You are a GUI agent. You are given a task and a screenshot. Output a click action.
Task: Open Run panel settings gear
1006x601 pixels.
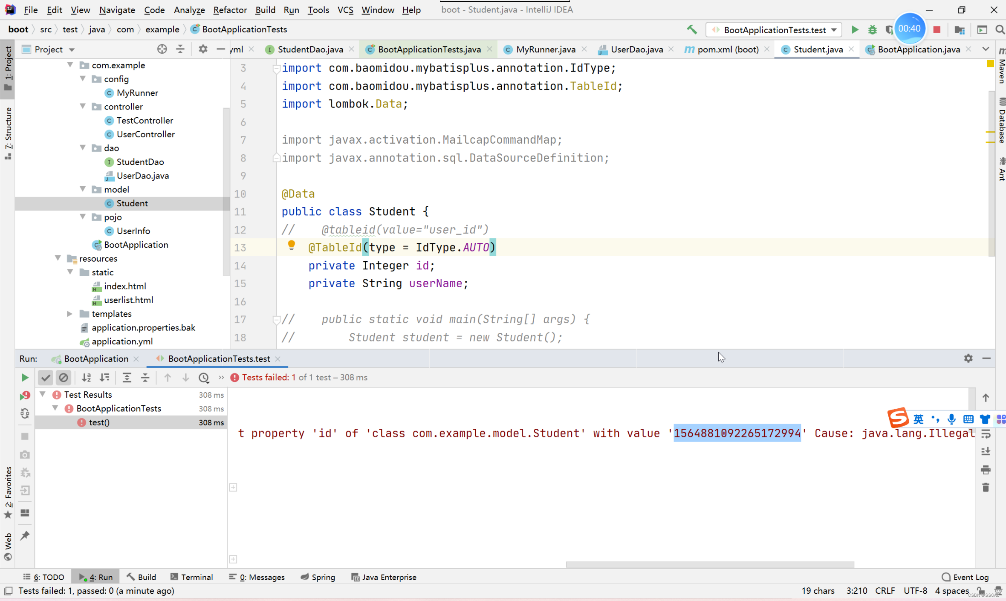pos(968,358)
